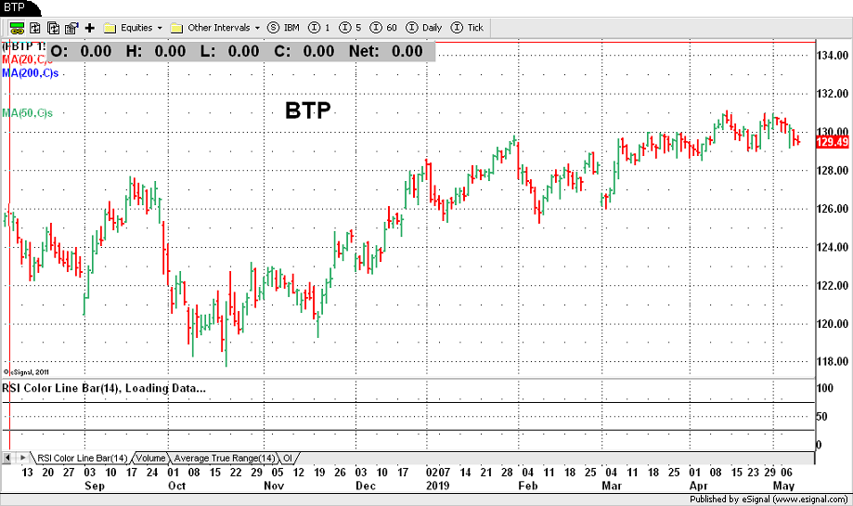Viewport: 853px width, 506px height.
Task: Click the Sep month label on time axis
Action: (x=95, y=486)
